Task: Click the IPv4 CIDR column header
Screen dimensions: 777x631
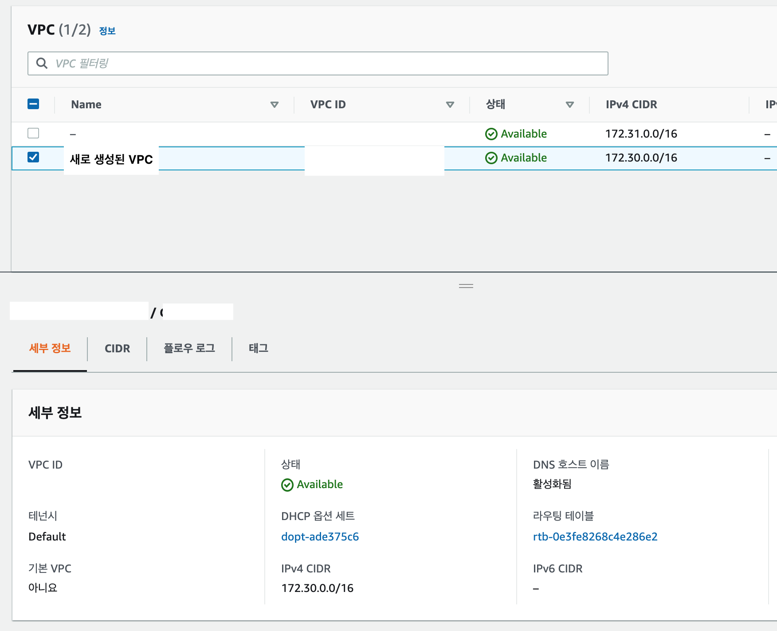Action: pyautogui.click(x=631, y=104)
